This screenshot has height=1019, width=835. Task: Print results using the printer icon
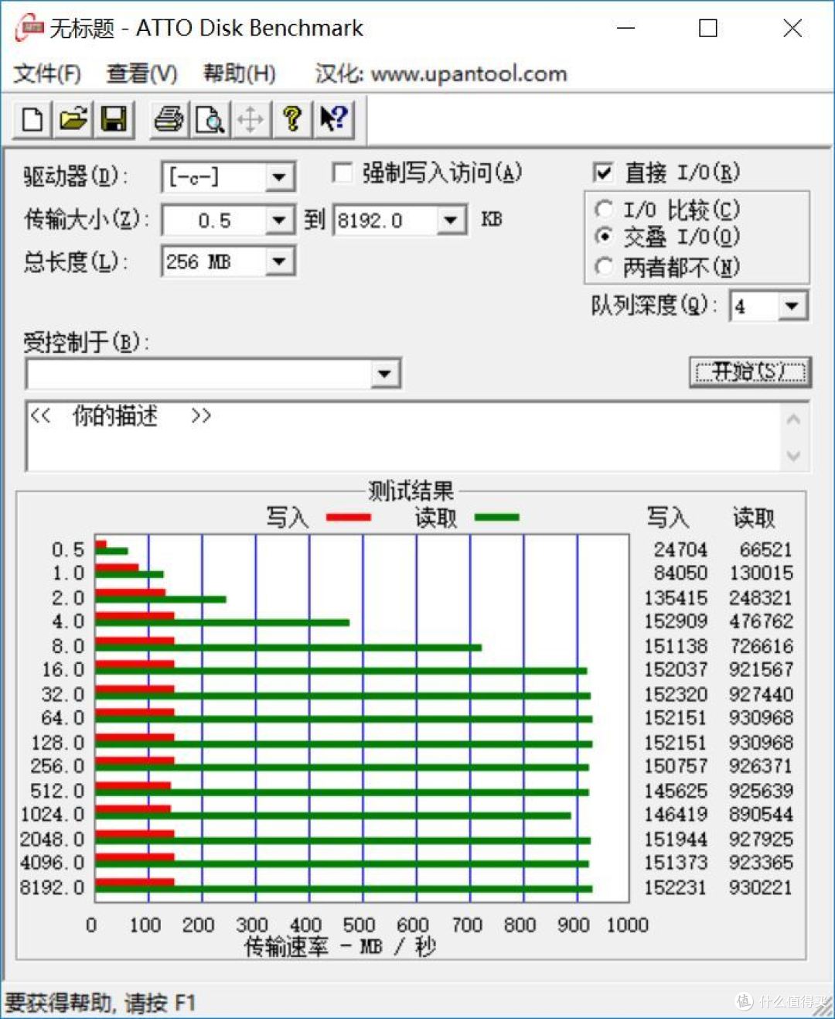pos(169,120)
